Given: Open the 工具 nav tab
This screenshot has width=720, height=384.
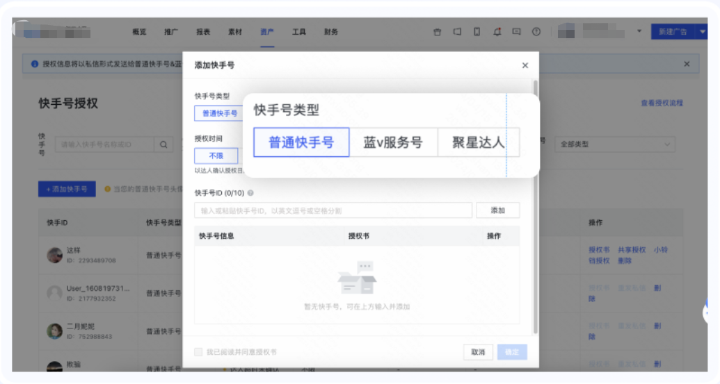Looking at the screenshot, I should click(x=299, y=32).
